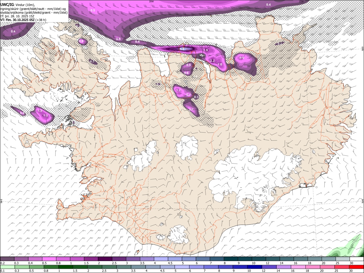Pick the light blue 4 swatch, upper legend
364x273 pixels.
[x=161, y=259]
